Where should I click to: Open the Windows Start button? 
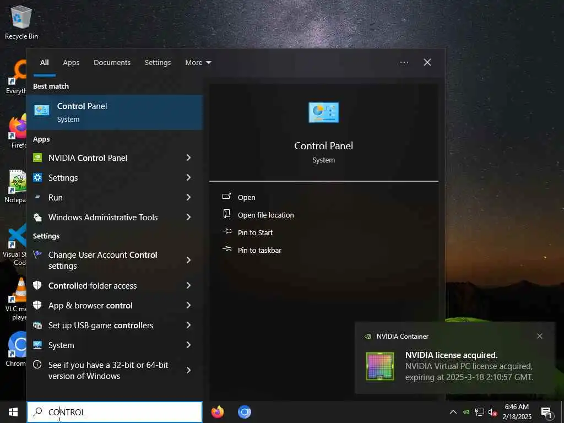(x=13, y=412)
